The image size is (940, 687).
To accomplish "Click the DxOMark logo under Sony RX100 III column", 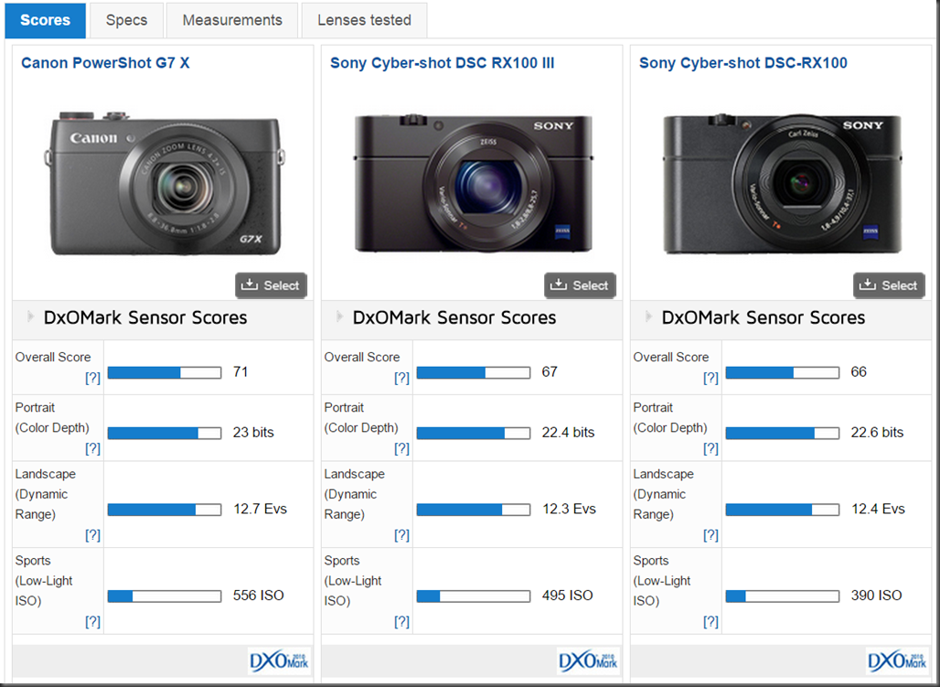I will tap(588, 661).
